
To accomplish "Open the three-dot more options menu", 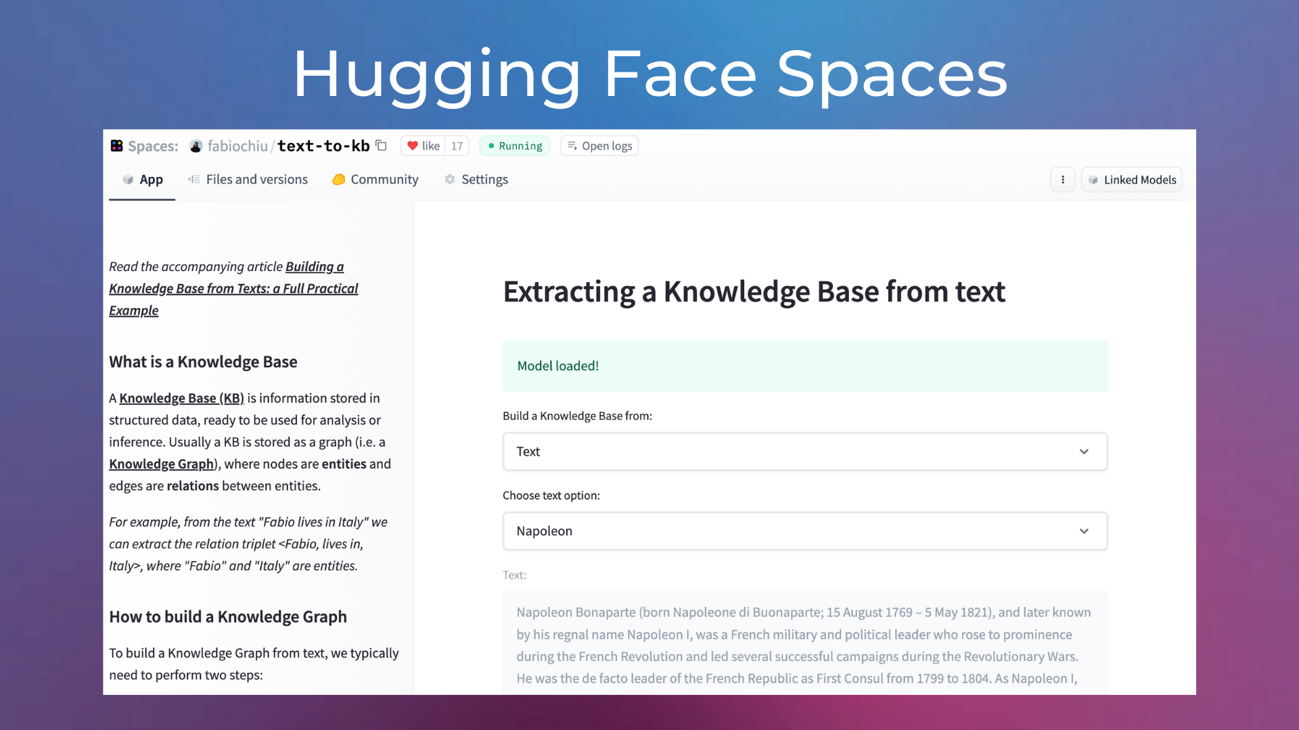I will tap(1063, 180).
